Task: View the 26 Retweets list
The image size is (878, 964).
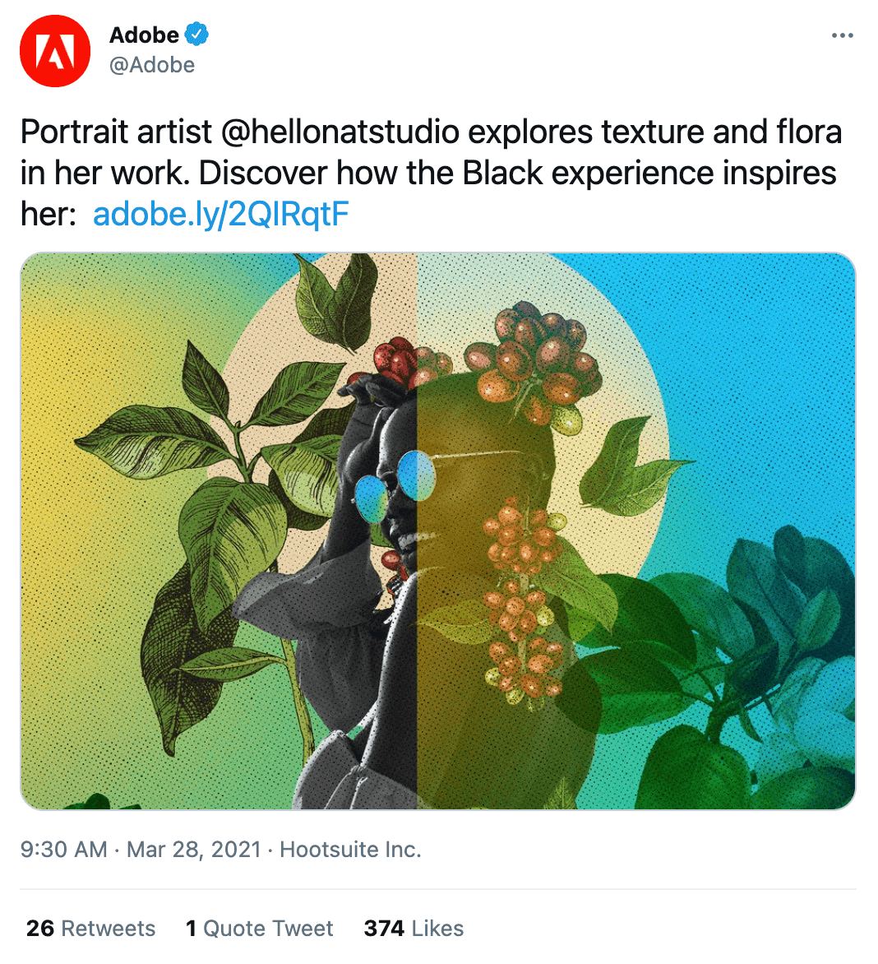Action: point(90,929)
